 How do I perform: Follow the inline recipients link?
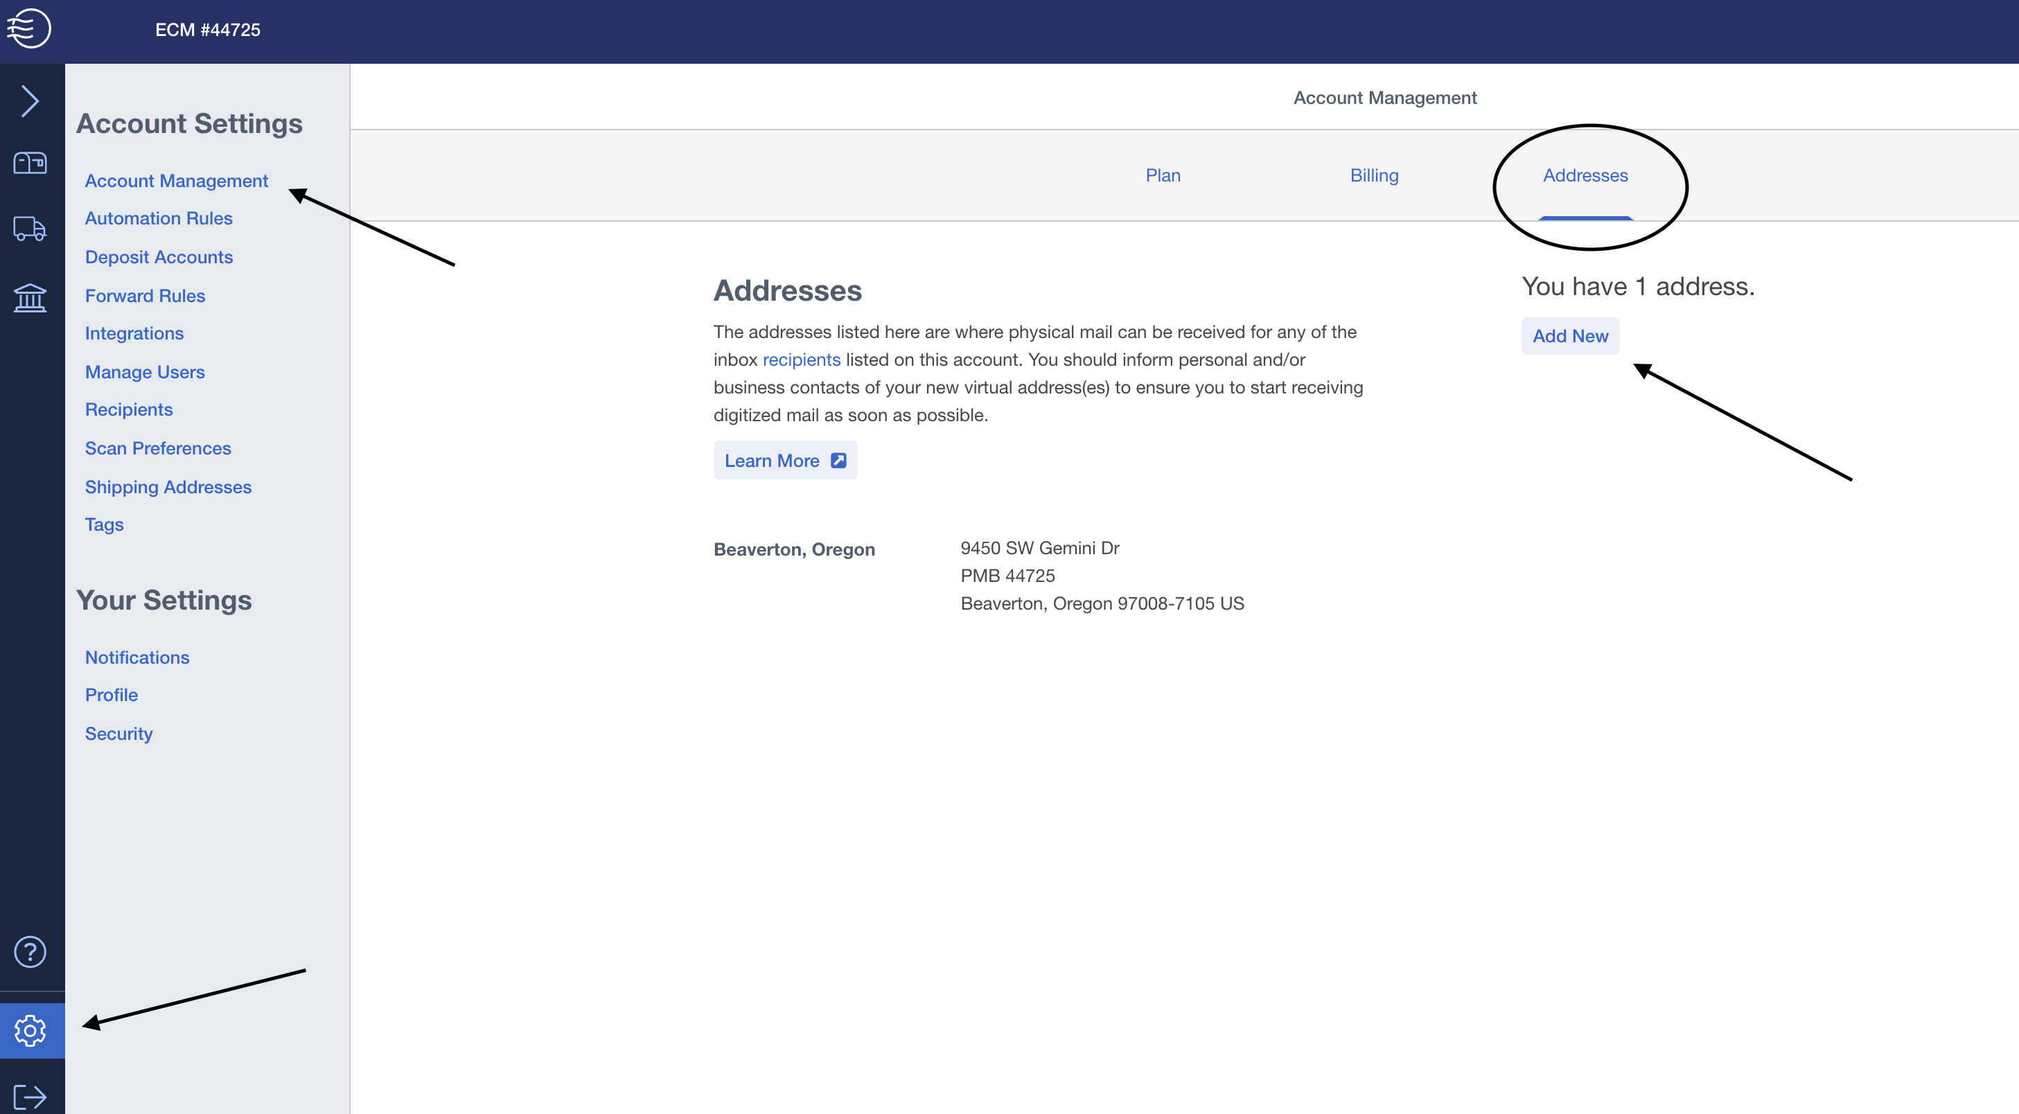click(x=801, y=360)
